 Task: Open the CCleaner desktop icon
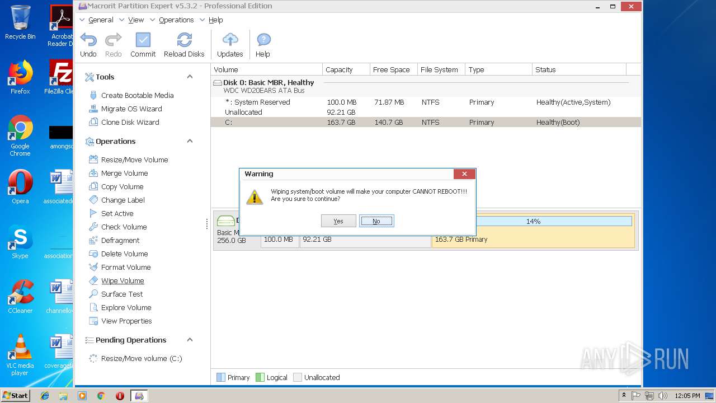click(20, 297)
